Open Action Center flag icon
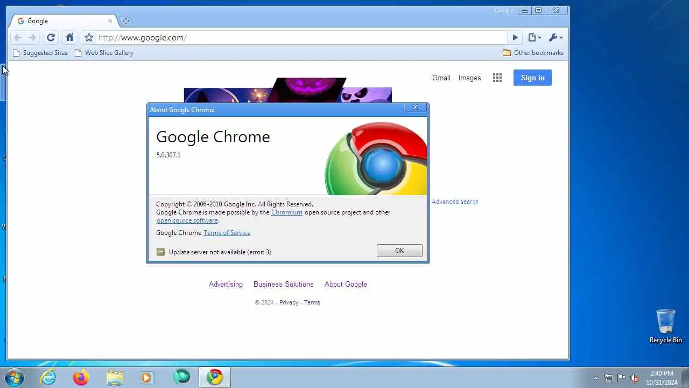 click(622, 378)
